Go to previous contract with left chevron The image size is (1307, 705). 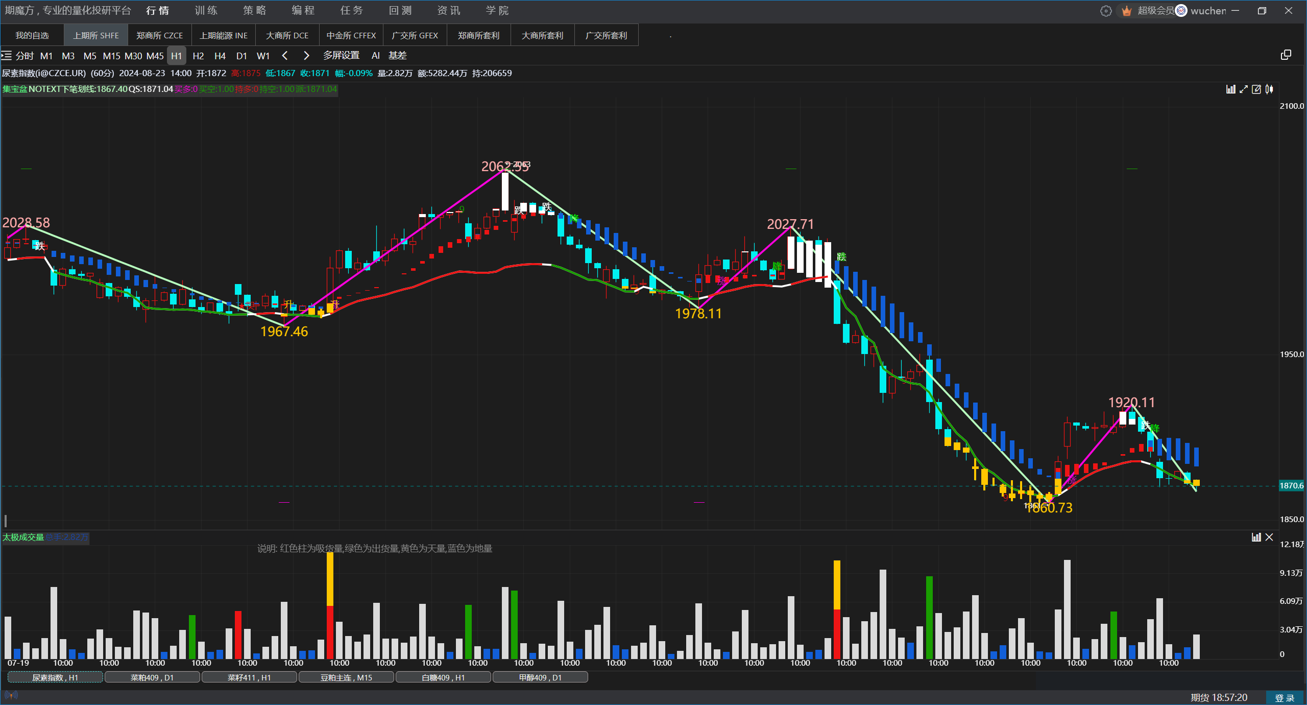click(x=285, y=56)
